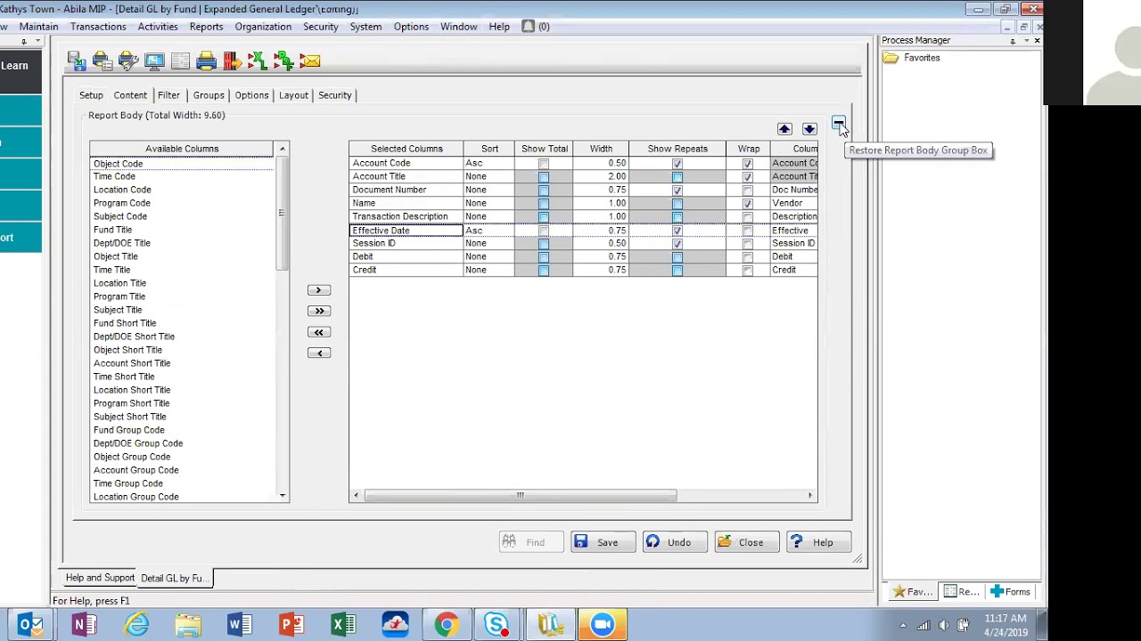Open Chrome from the taskbar
This screenshot has height=641, width=1141.
(x=447, y=625)
